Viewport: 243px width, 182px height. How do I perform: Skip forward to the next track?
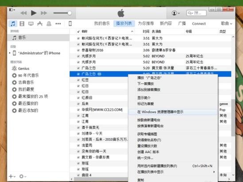pyautogui.click(x=44, y=13)
